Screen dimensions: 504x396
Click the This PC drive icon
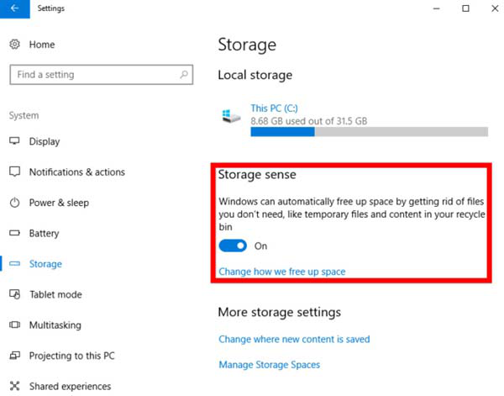pyautogui.click(x=231, y=116)
